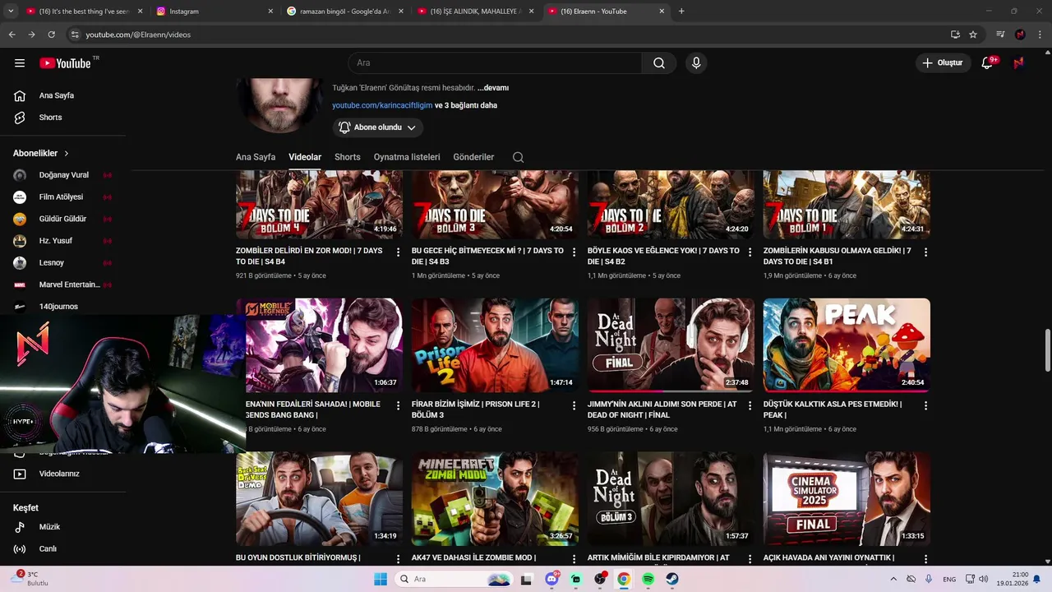Open Chrome profile avatar
Screen dimensions: 1052x592
[1020, 35]
